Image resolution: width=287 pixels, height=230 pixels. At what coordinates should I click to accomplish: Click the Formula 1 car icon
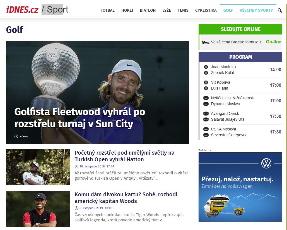206,42
